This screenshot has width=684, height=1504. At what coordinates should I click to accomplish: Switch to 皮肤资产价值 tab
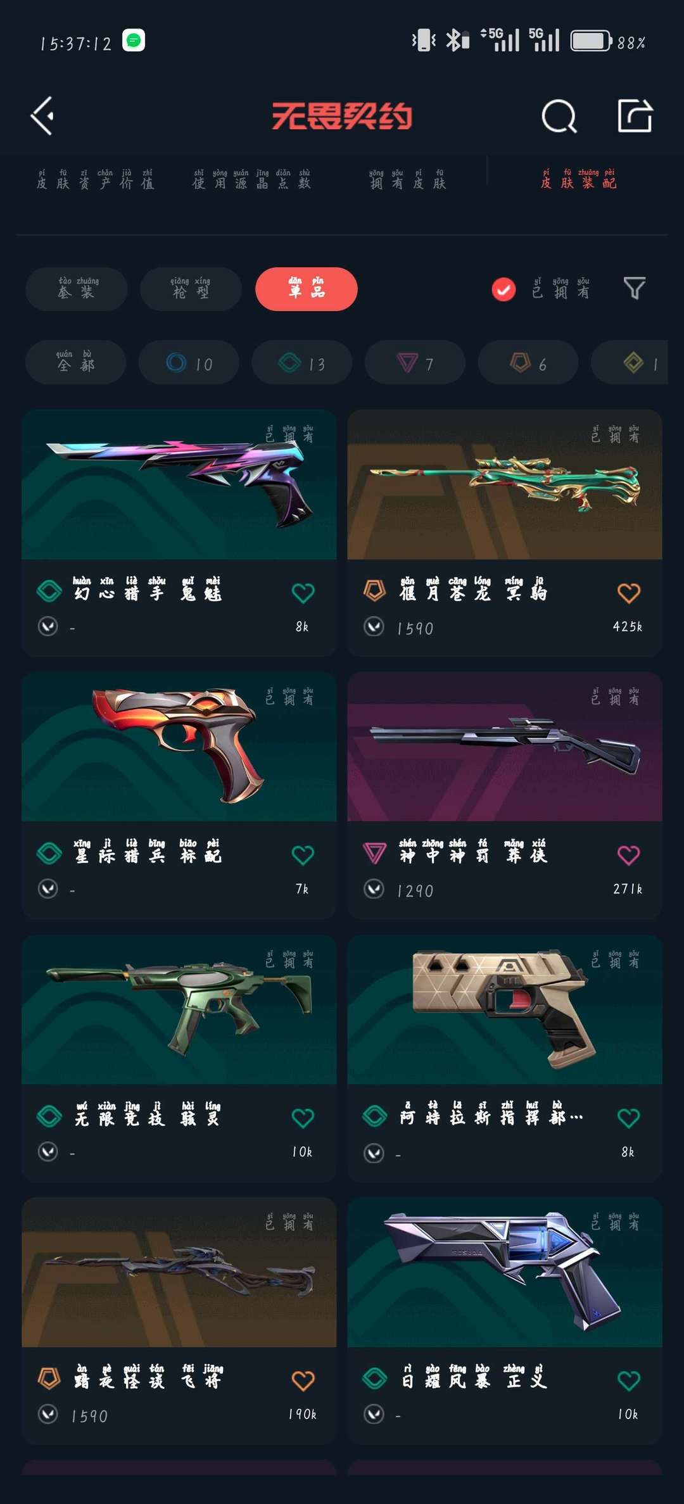(95, 179)
